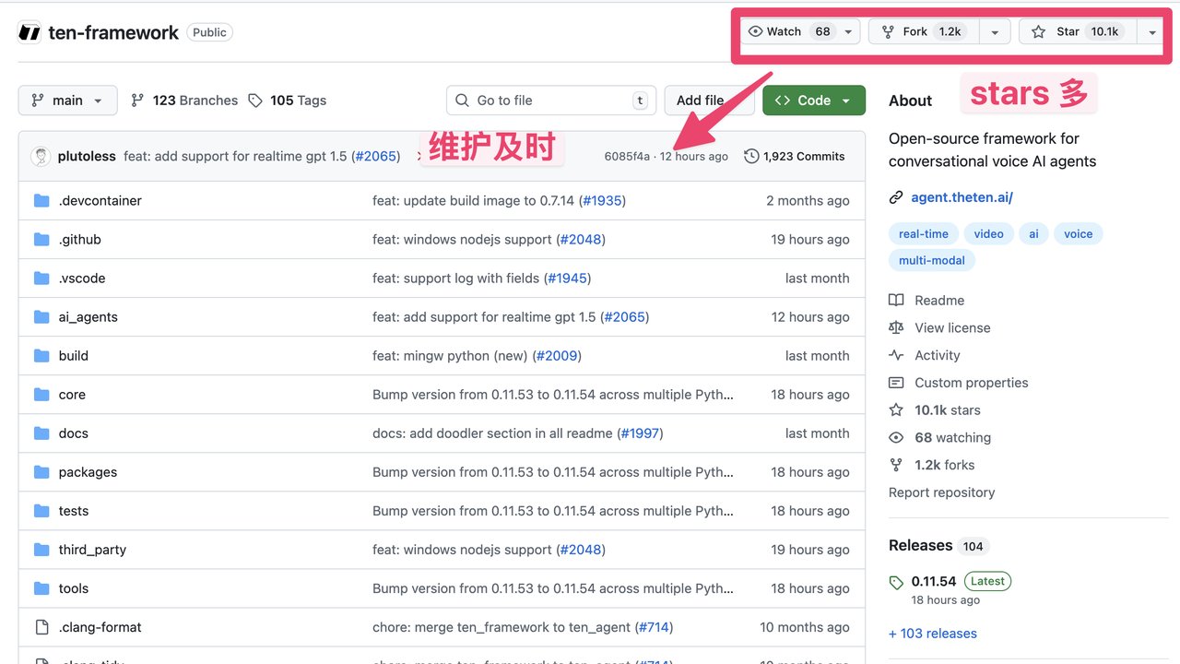Screen dimensions: 1180x664
Task: Open the .vscode folder icon
Action: [x=41, y=278]
